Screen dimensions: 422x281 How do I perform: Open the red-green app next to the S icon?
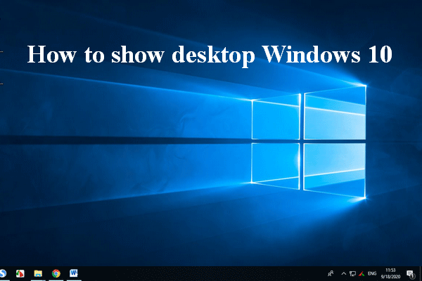20,273
